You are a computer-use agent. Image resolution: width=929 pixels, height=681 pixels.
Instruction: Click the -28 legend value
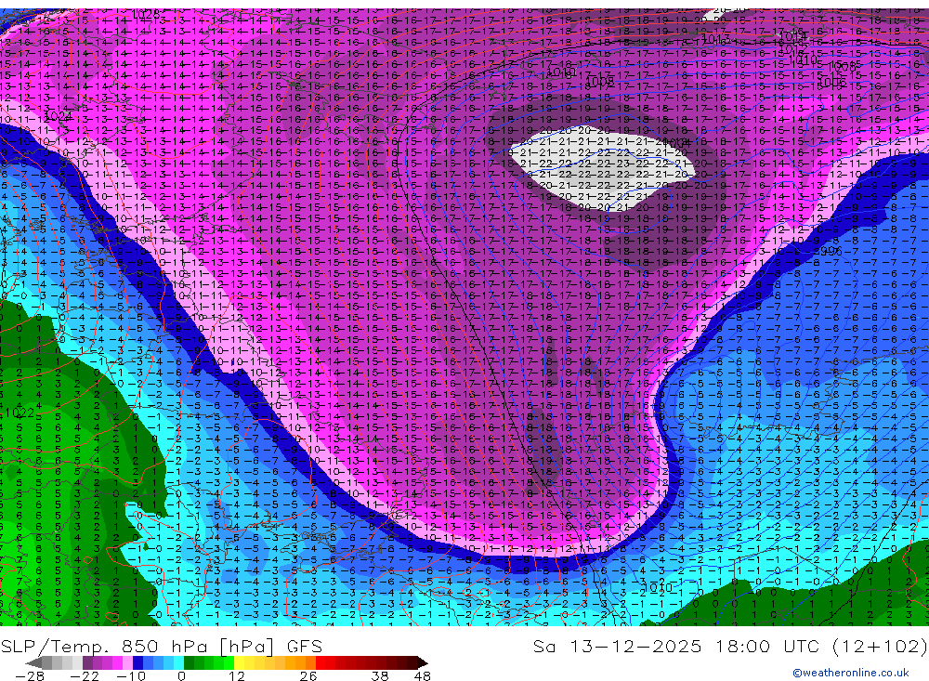tap(30, 675)
